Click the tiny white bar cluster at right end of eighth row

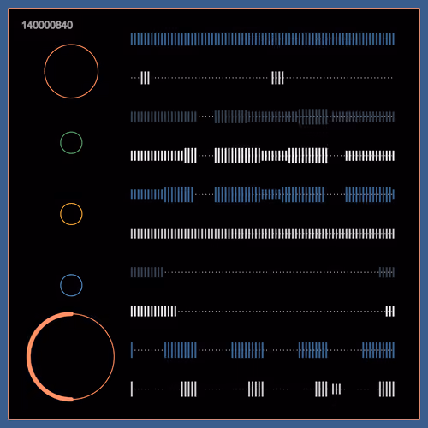(x=390, y=312)
